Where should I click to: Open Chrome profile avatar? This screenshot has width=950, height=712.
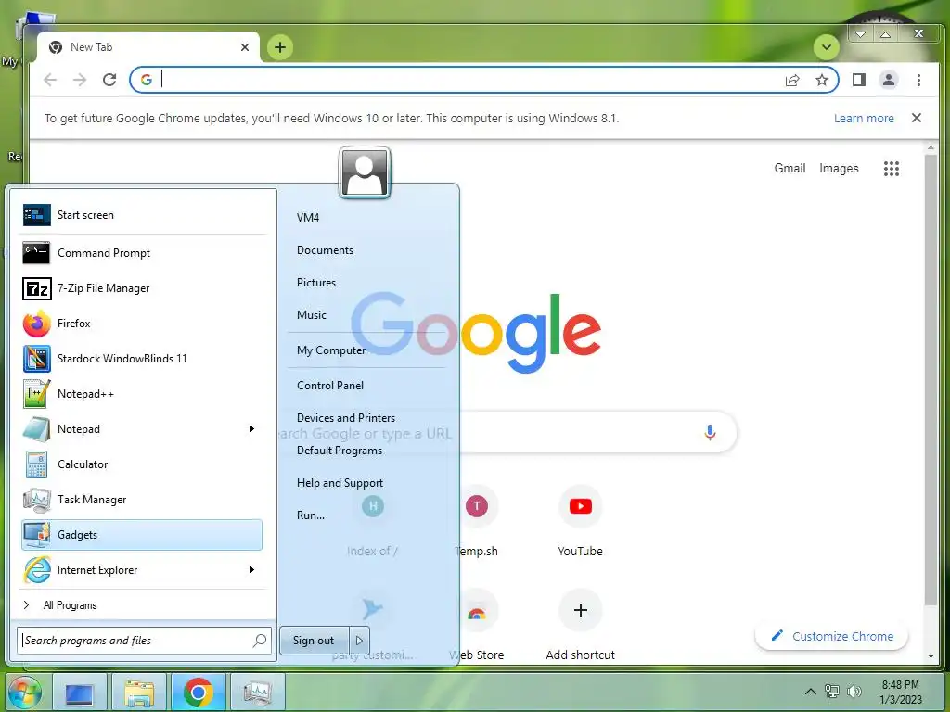[x=889, y=80]
